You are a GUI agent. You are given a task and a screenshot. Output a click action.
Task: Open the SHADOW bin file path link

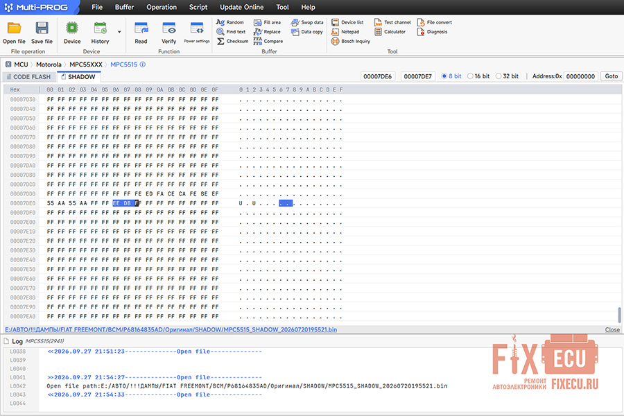171,329
